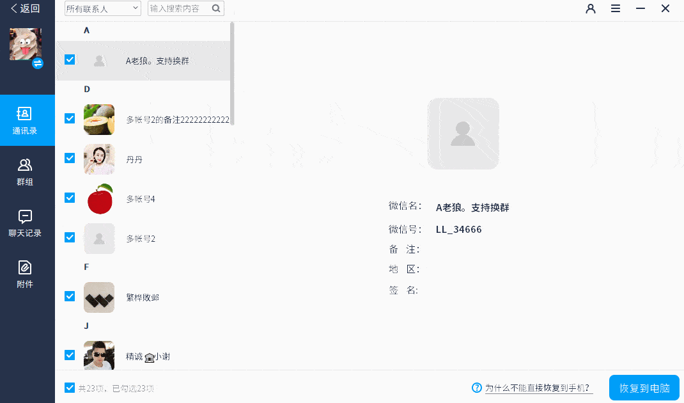This screenshot has width=684, height=403.
Task: Select the melon avatar of 多帐号2的备注
Action: (x=99, y=120)
